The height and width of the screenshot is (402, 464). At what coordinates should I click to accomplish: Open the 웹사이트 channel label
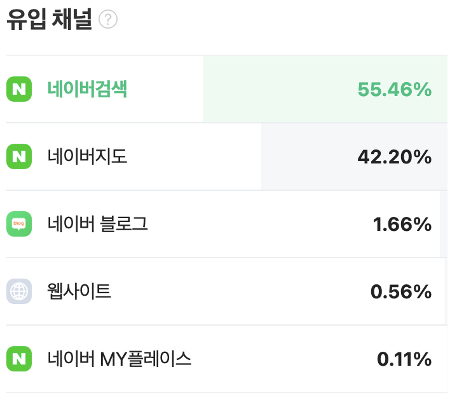[x=79, y=291]
